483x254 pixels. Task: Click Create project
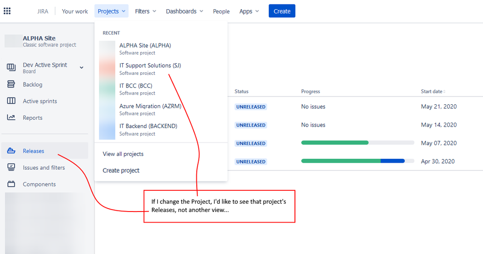[121, 170]
